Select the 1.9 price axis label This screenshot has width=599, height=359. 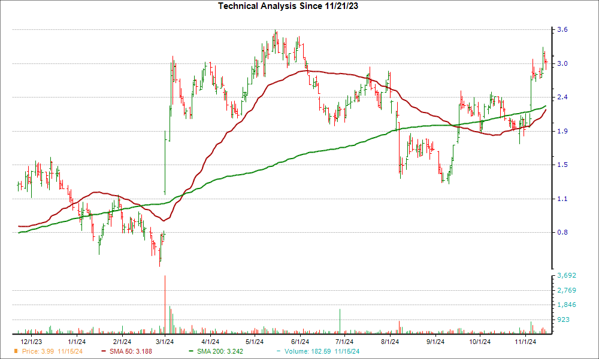pos(562,131)
